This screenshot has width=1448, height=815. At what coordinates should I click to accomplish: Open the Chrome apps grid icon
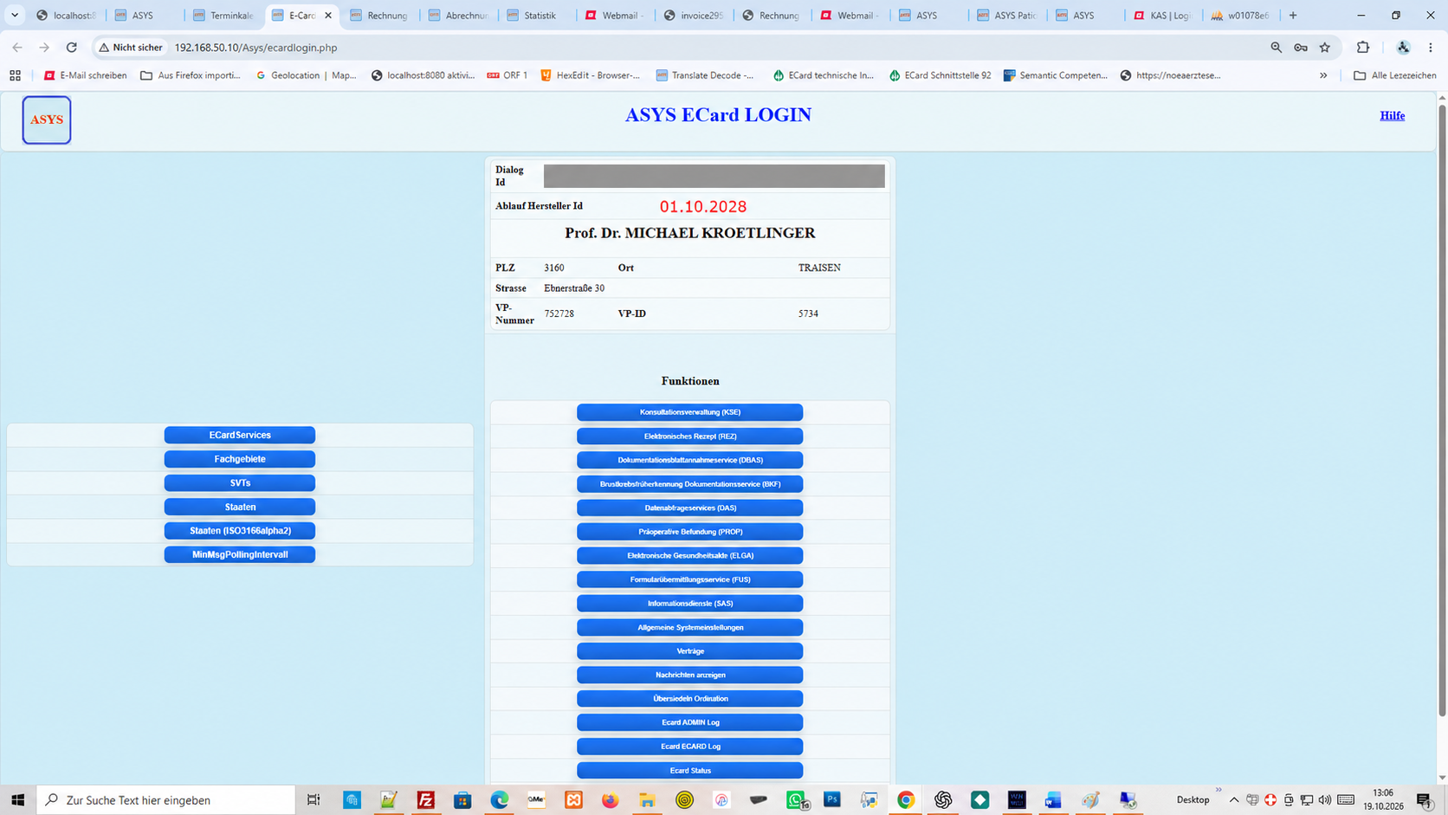point(15,75)
